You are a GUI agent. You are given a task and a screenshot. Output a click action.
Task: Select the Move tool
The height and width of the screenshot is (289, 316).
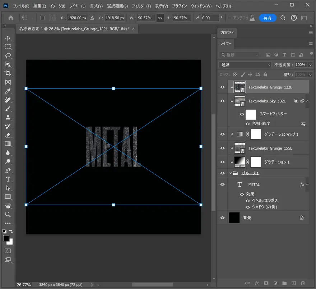[8, 38]
